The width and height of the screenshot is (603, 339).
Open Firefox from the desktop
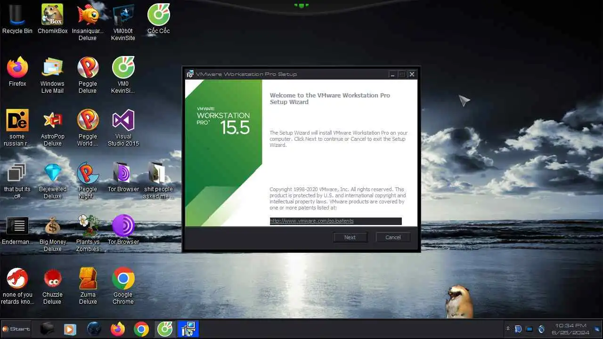pos(17,72)
